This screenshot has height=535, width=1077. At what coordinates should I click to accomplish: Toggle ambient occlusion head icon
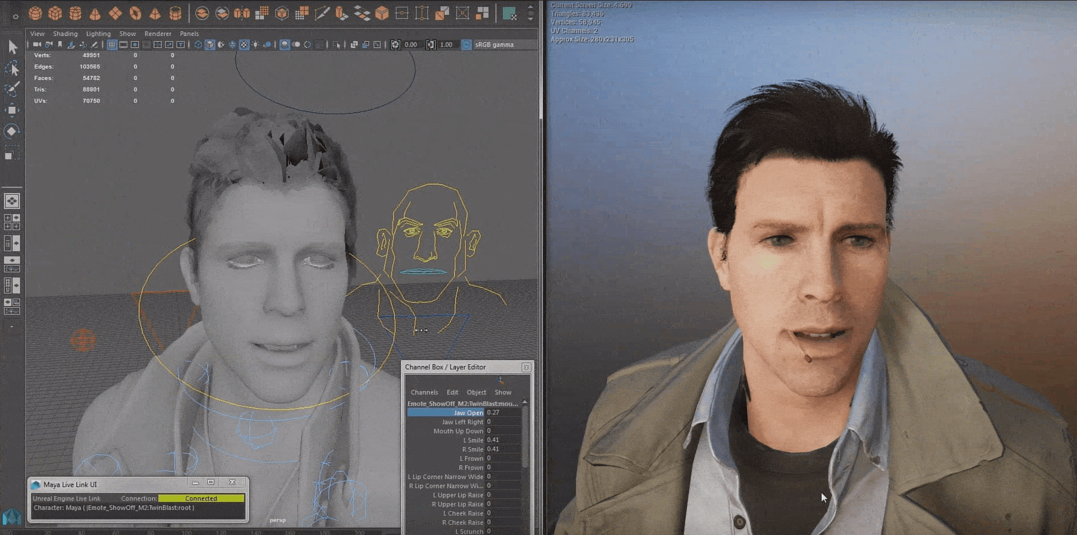click(x=285, y=45)
